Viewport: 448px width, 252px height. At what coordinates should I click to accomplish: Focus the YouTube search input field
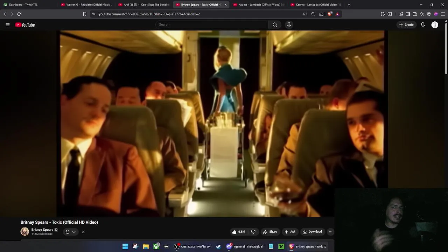pos(212,24)
